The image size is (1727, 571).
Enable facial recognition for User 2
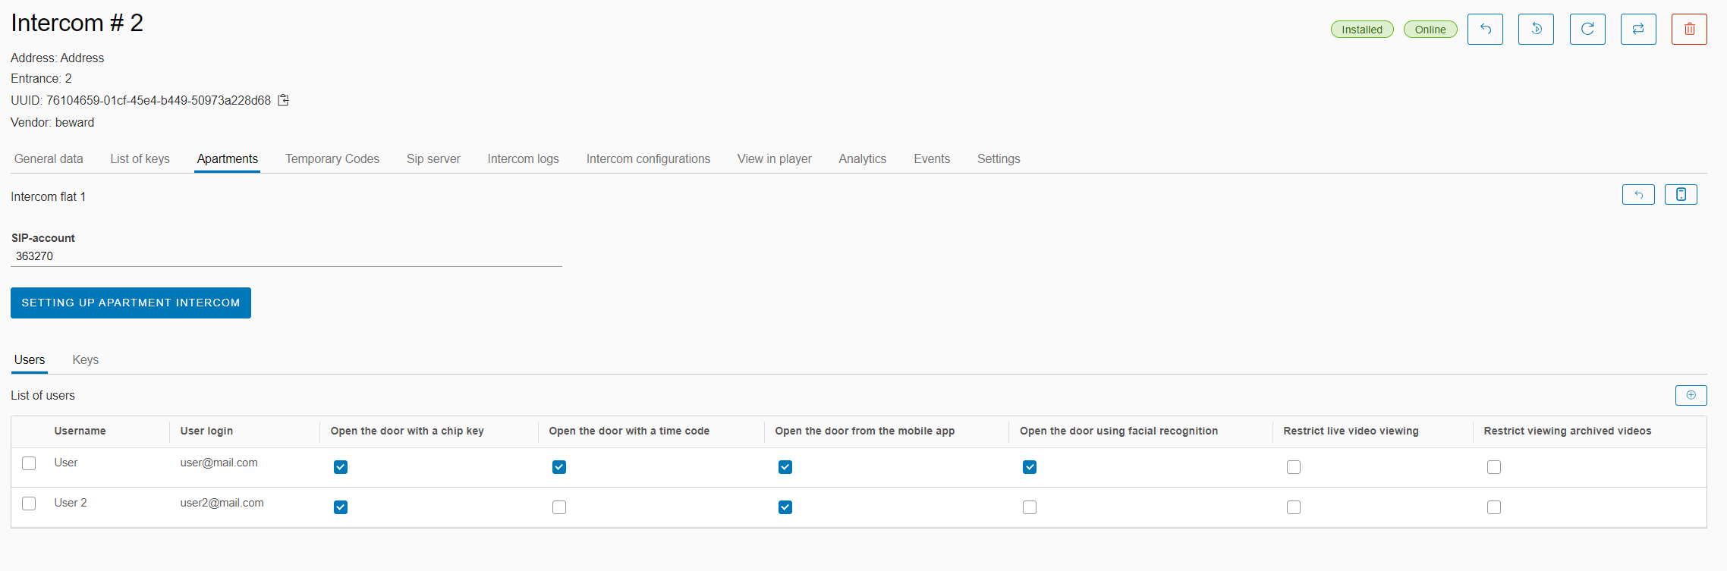[1030, 507]
